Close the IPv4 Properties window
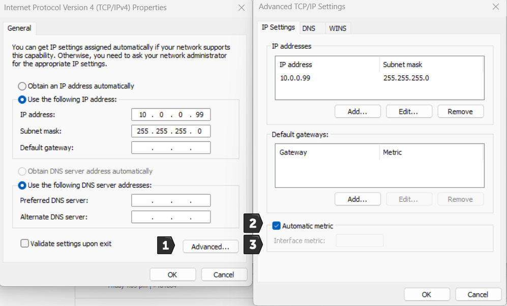507x306 pixels. (242, 8)
